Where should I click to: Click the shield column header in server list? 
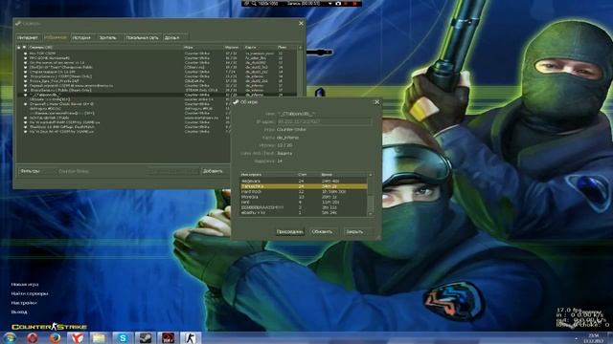tap(25, 47)
